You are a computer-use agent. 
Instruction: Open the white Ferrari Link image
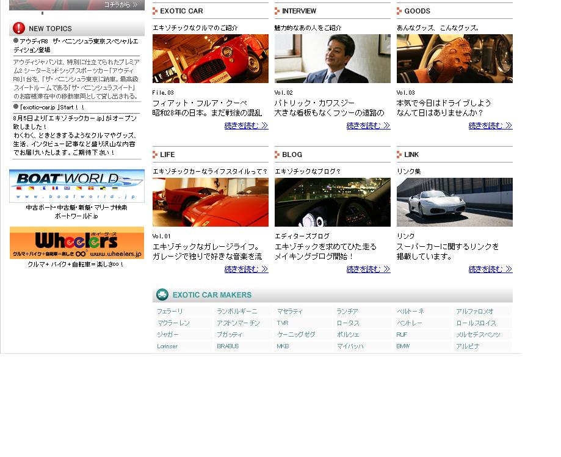coord(454,202)
